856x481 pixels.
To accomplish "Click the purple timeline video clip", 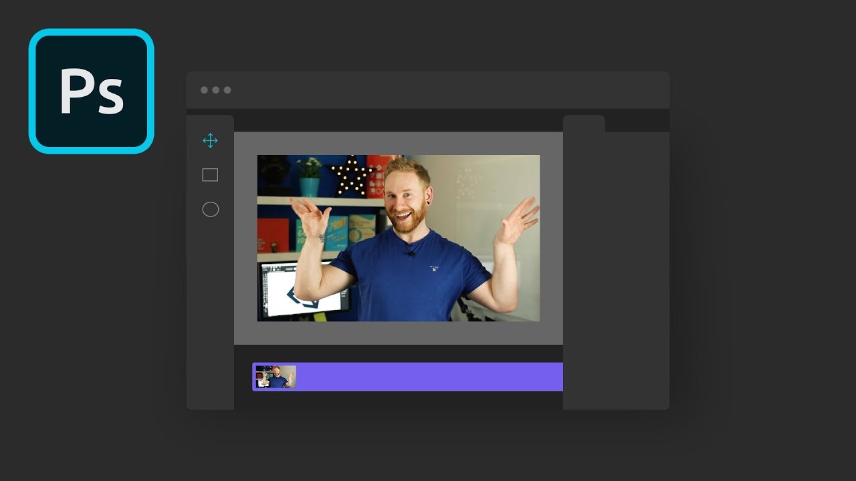I will click(407, 377).
